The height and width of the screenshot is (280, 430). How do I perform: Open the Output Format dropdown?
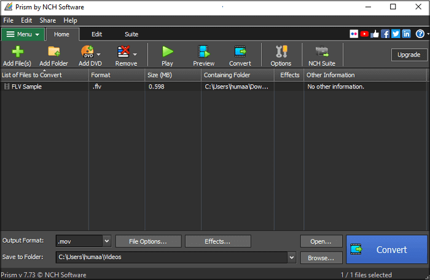pos(106,241)
